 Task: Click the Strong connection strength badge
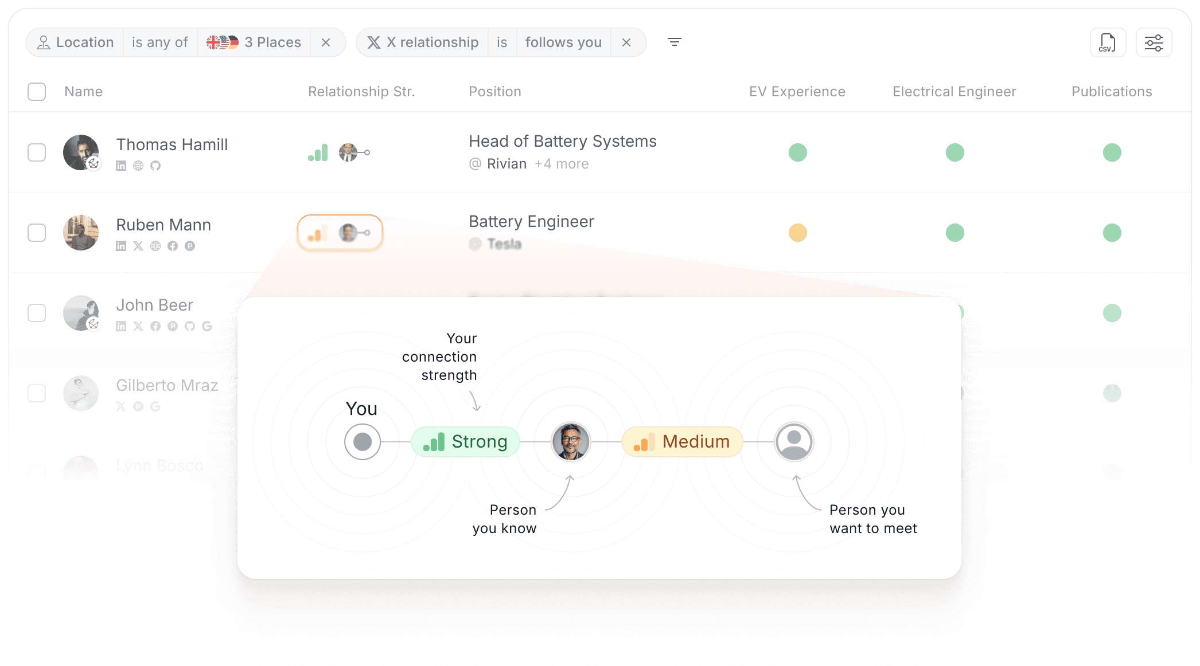point(466,442)
